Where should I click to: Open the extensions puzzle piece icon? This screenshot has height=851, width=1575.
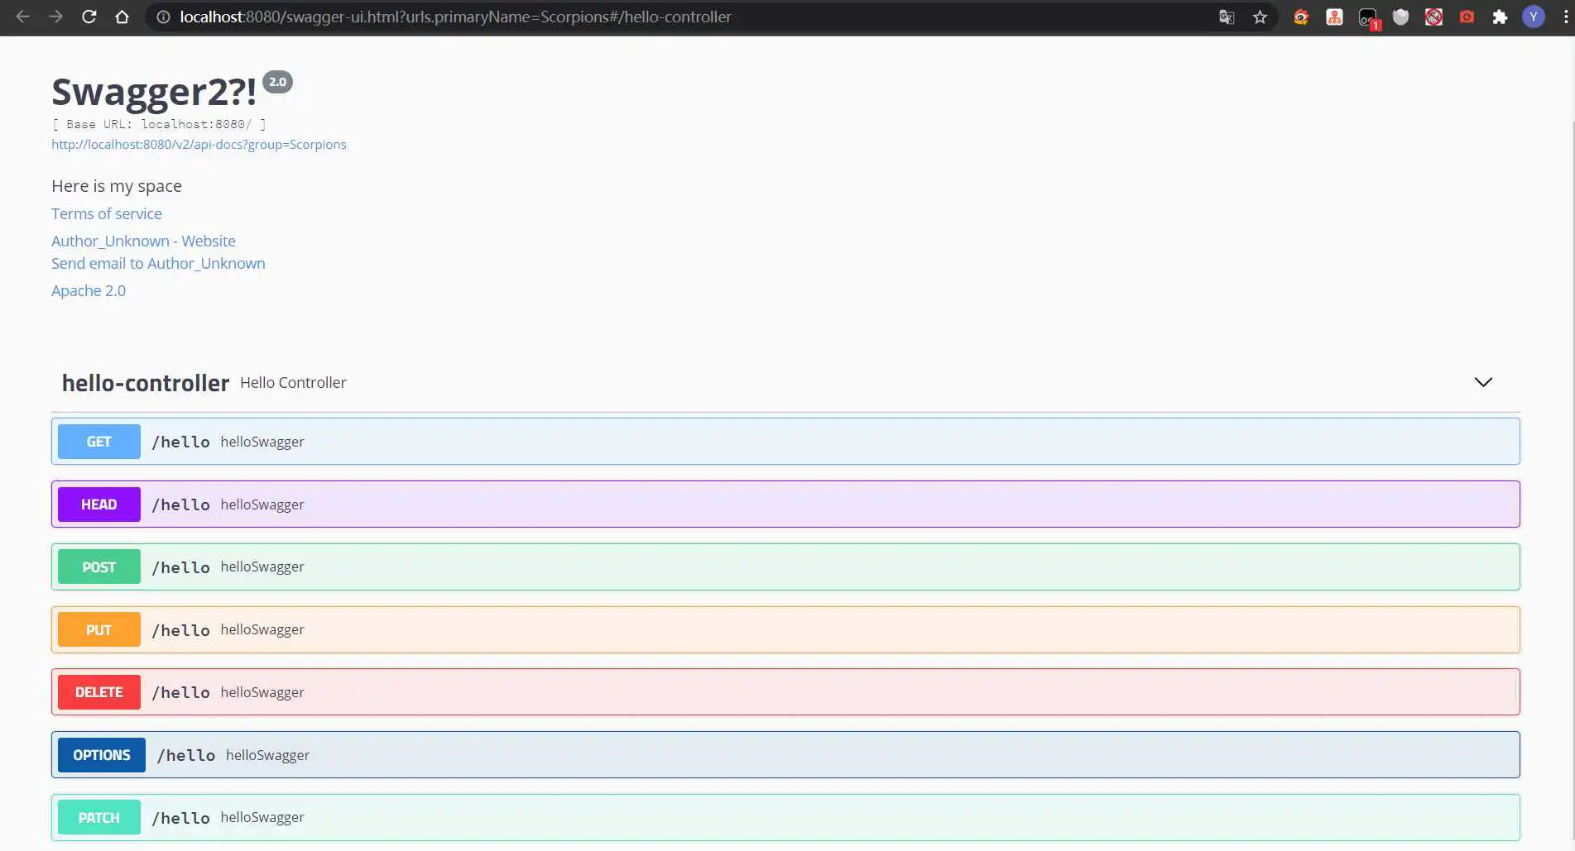(1500, 17)
